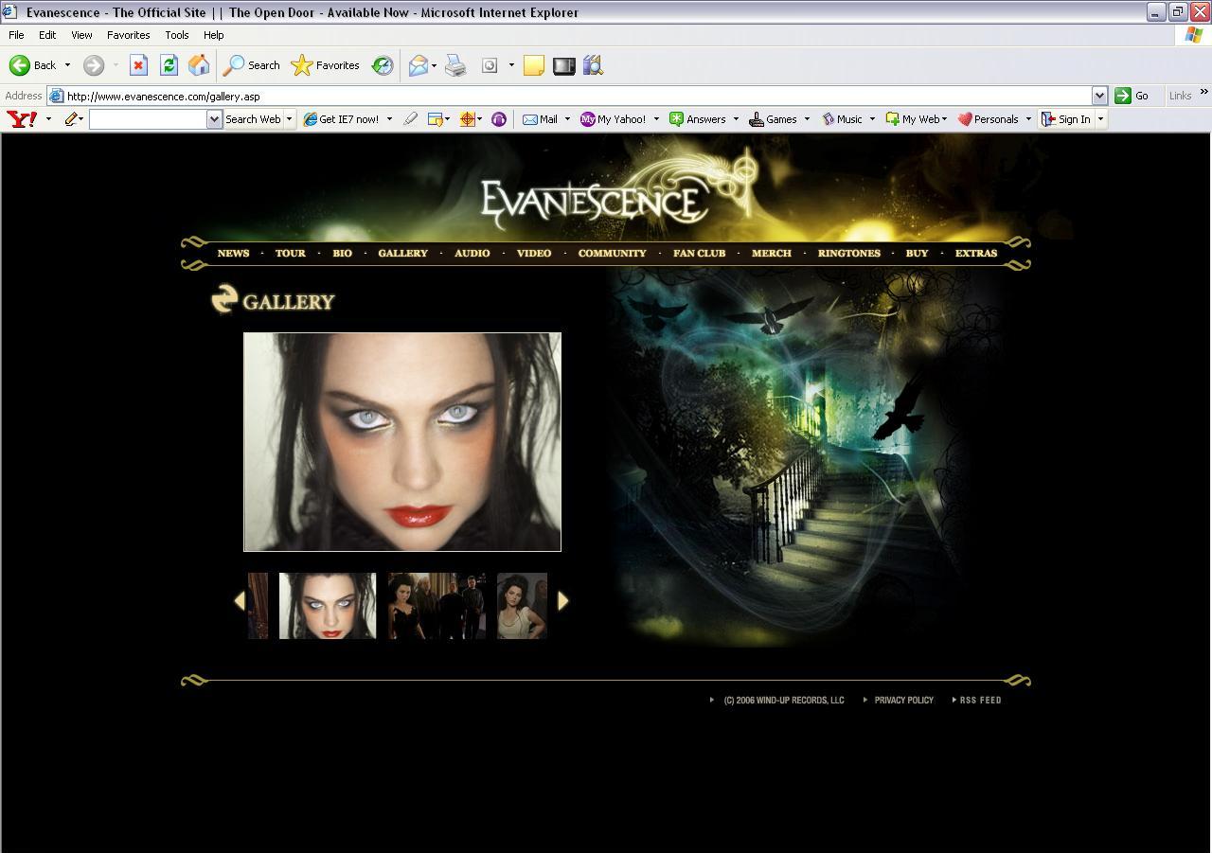Screen dimensions: 1212x853
Task: Expand the Yahoo search box dropdown
Action: click(214, 119)
